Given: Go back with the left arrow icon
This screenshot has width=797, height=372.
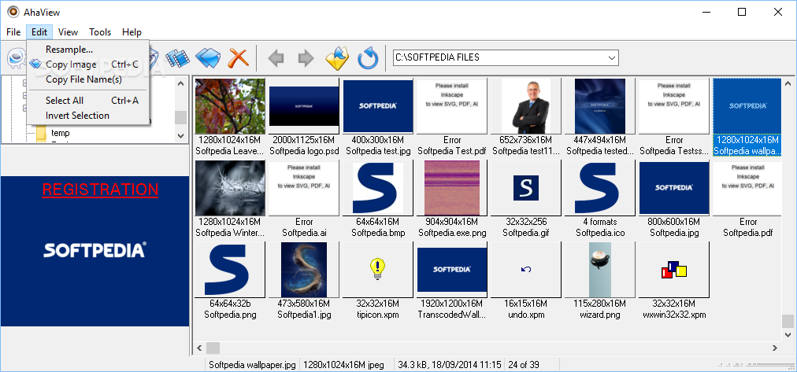Looking at the screenshot, I should (276, 58).
